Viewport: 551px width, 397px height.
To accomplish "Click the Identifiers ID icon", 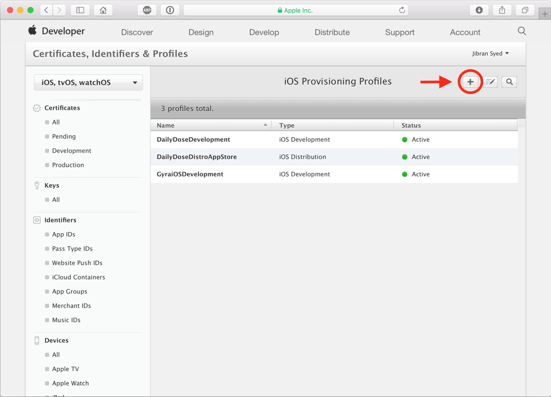I will [37, 220].
